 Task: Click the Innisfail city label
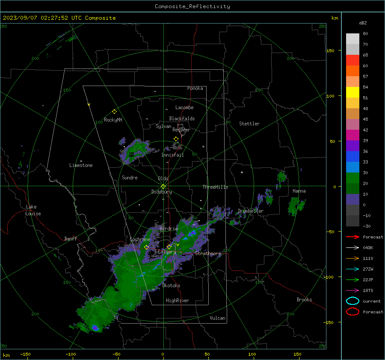point(173,155)
